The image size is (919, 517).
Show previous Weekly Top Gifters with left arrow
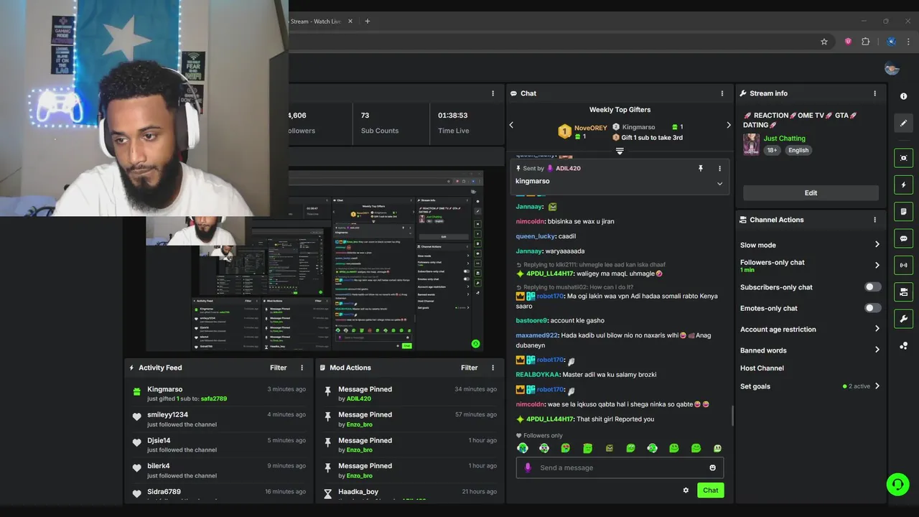(x=511, y=125)
